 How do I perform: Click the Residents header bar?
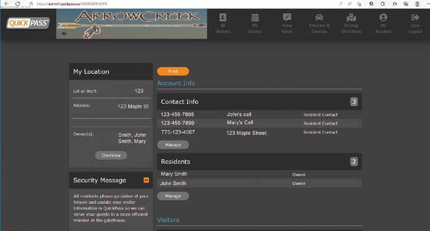pos(259,161)
